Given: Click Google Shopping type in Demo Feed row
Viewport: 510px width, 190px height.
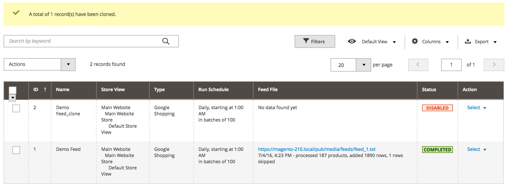Looking at the screenshot, I should pyautogui.click(x=164, y=152).
